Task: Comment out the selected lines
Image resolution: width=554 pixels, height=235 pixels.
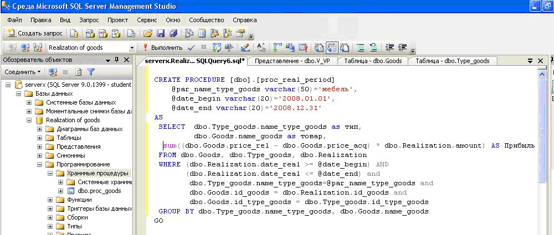Action: click(x=361, y=48)
